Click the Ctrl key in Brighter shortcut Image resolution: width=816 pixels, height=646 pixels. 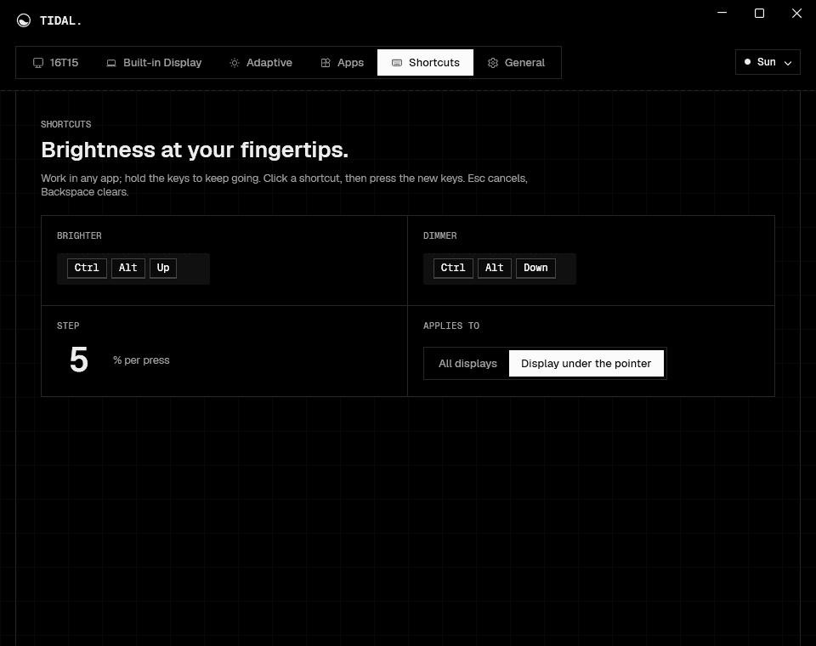[x=87, y=268]
